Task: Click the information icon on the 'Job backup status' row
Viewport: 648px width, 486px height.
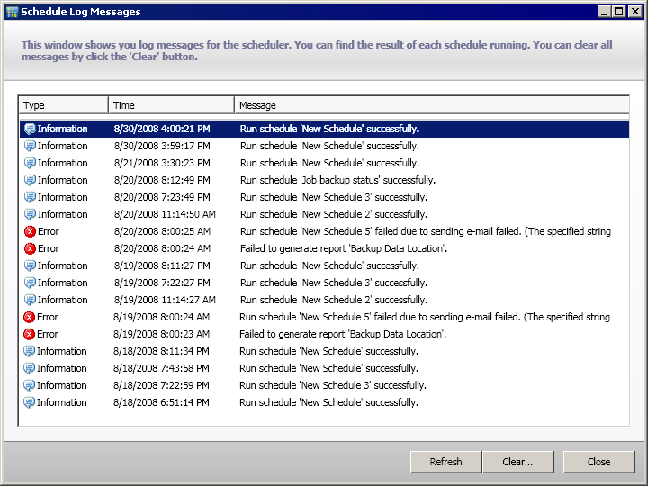Action: point(30,180)
